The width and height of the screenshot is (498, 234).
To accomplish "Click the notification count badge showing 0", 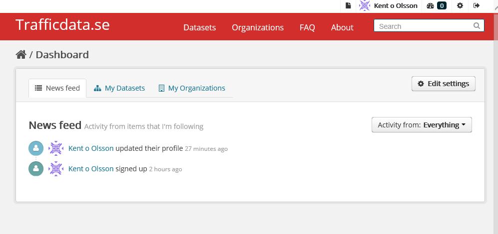I will [x=442, y=5].
